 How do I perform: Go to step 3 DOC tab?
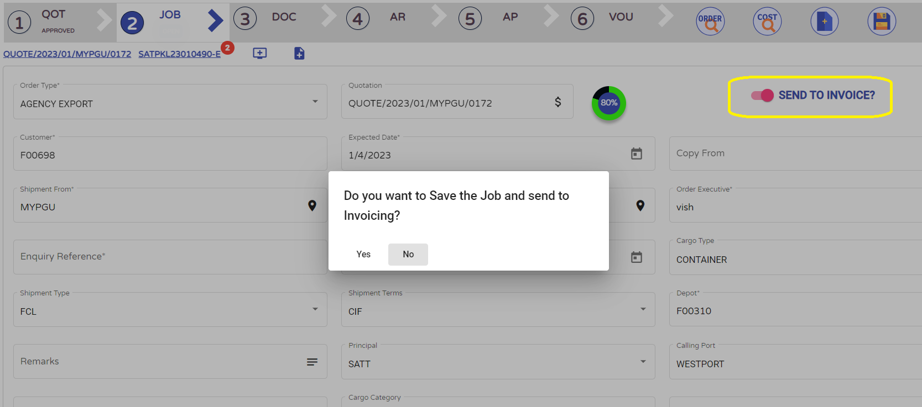pos(270,19)
